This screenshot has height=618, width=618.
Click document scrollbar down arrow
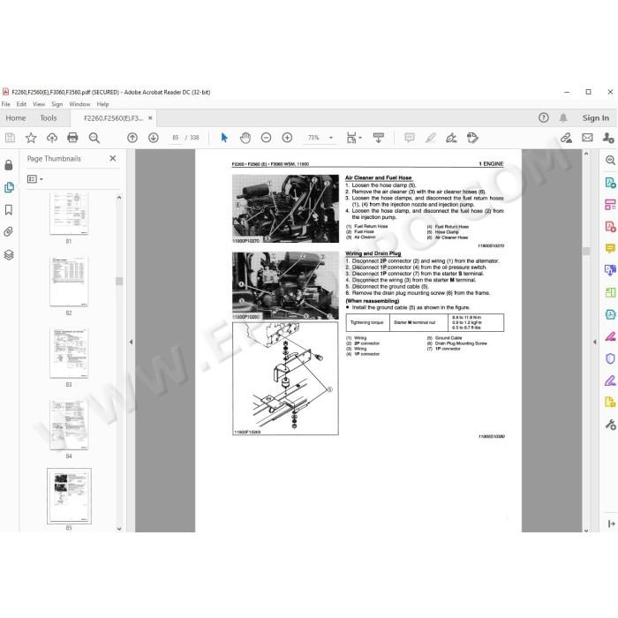(586, 530)
